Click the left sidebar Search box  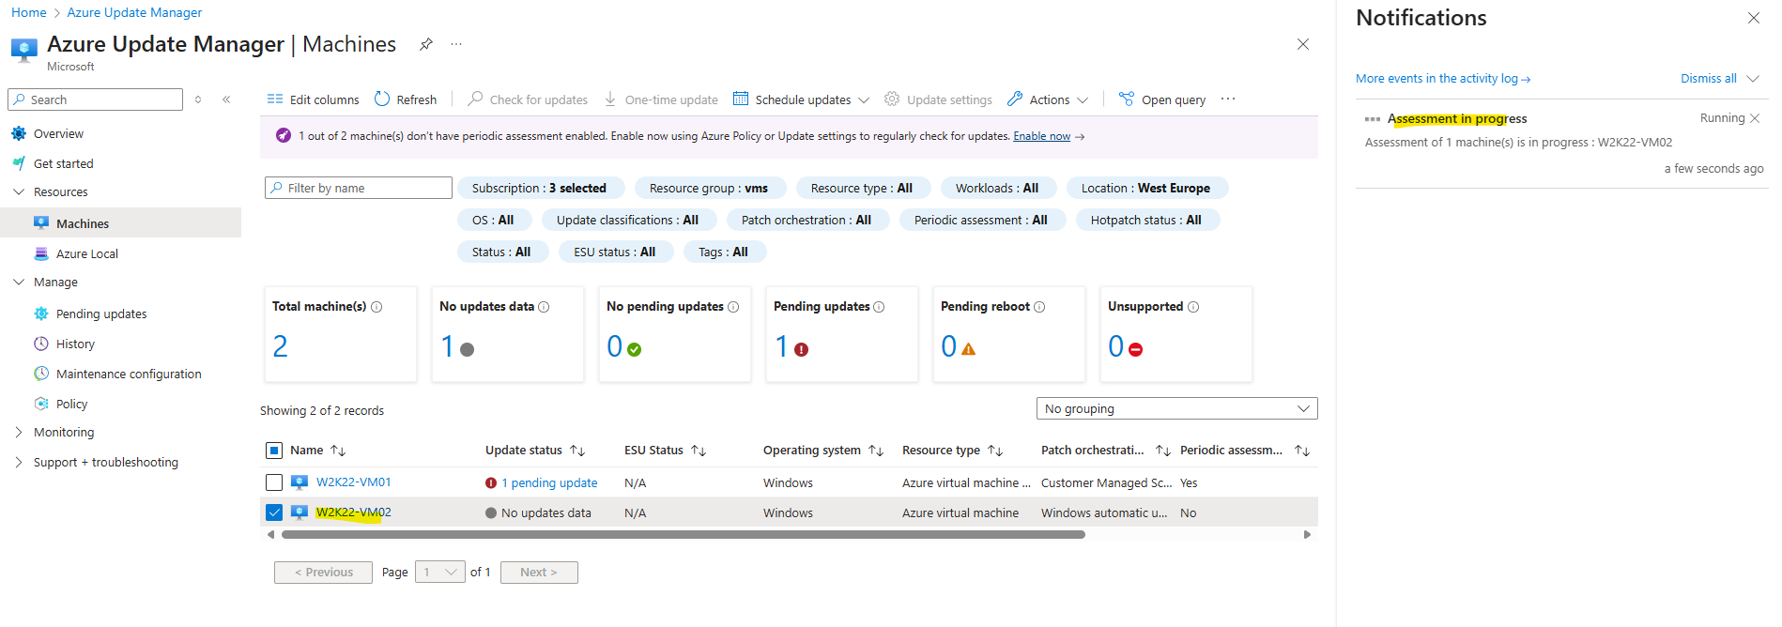[x=95, y=99]
